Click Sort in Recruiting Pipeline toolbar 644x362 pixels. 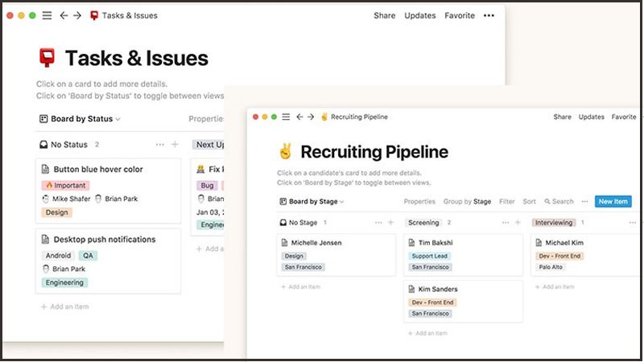tap(529, 202)
